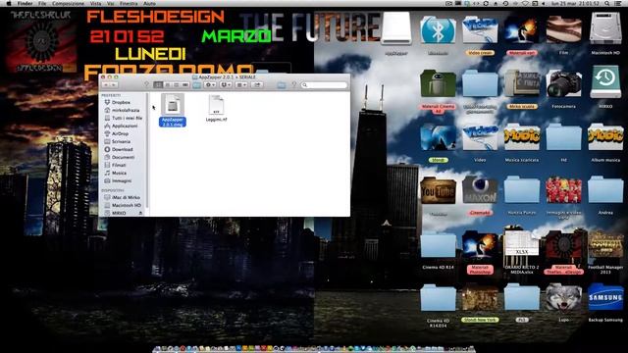Screen dimensions: 628x353
Task: Open the Download folder in sidebar
Action: [x=122, y=149]
